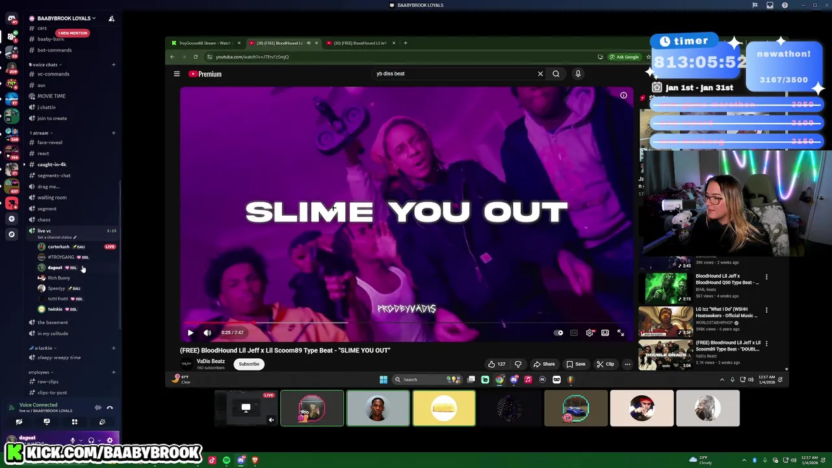Add channel to stream category
The height and width of the screenshot is (468, 832).
(113, 133)
